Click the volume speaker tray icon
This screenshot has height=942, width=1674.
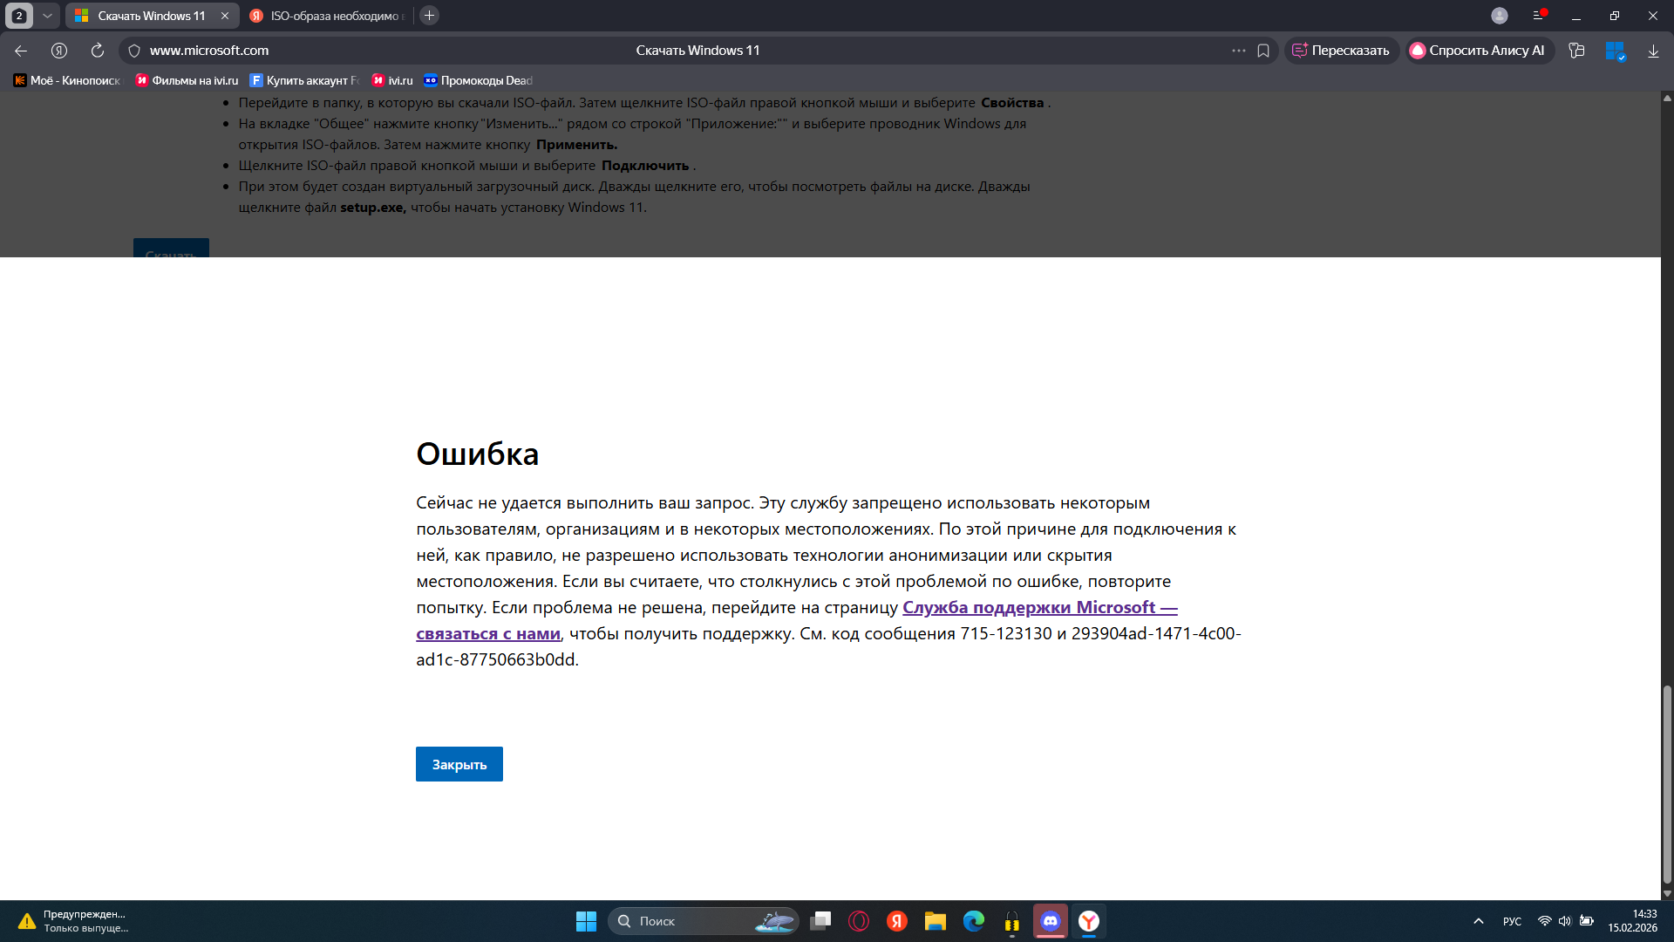coord(1565,921)
